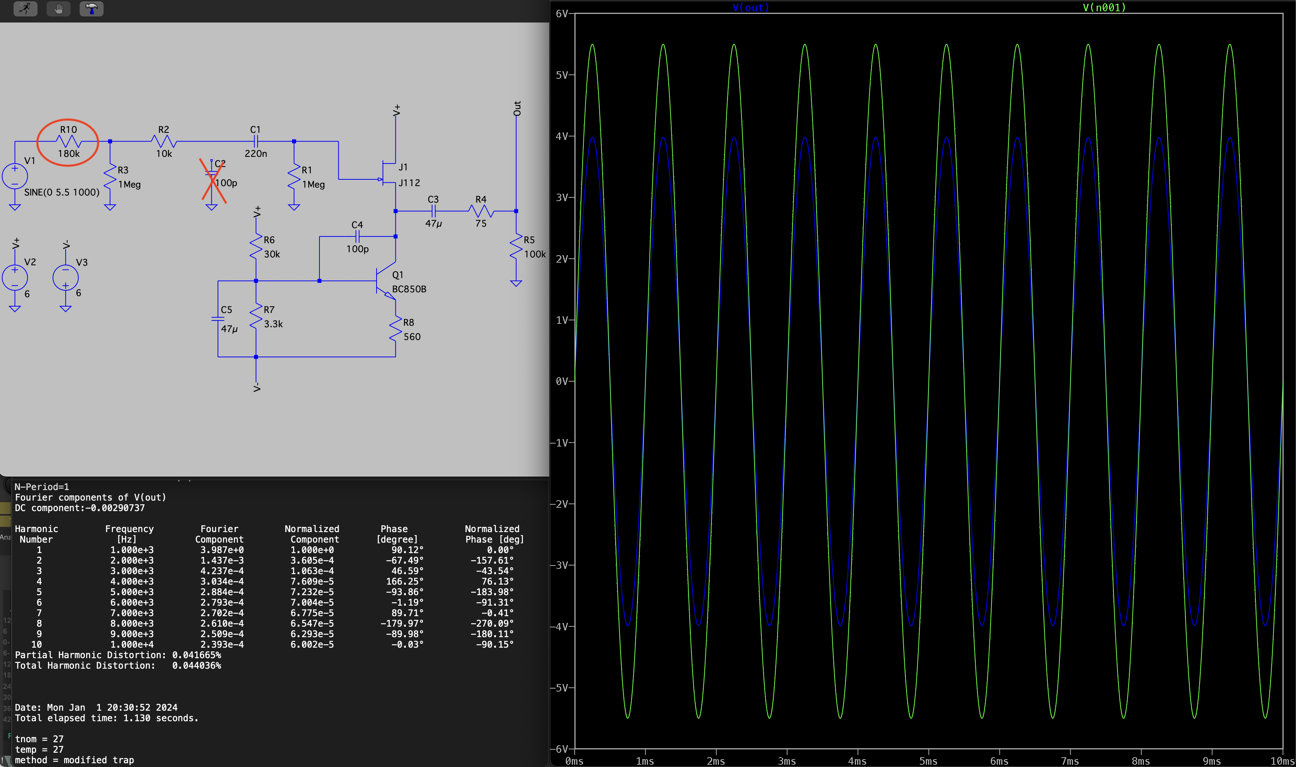Click the 5ms mark on time axis
Screen dimensions: 1296x767
(x=928, y=761)
